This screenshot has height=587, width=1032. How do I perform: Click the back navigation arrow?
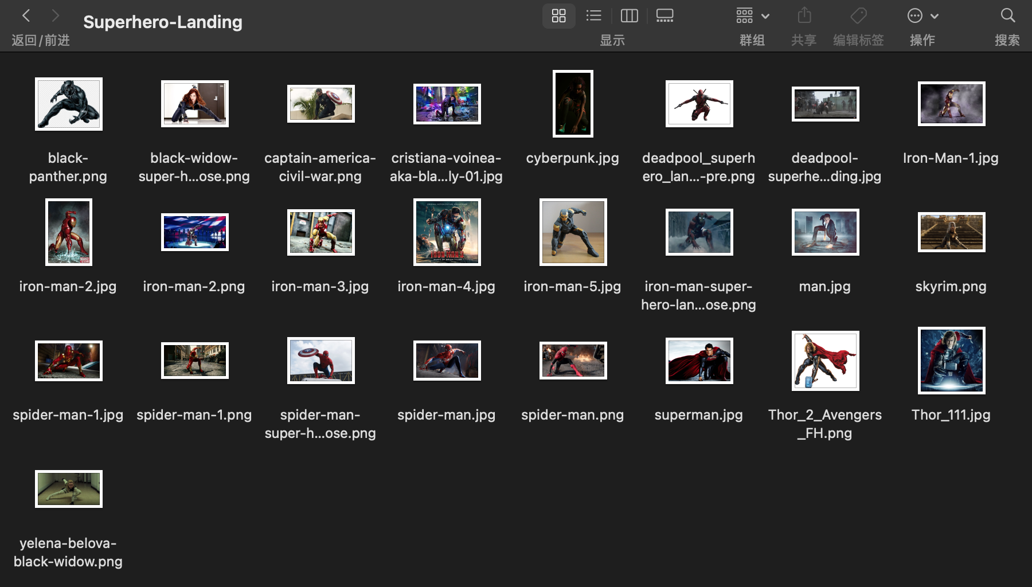click(26, 15)
